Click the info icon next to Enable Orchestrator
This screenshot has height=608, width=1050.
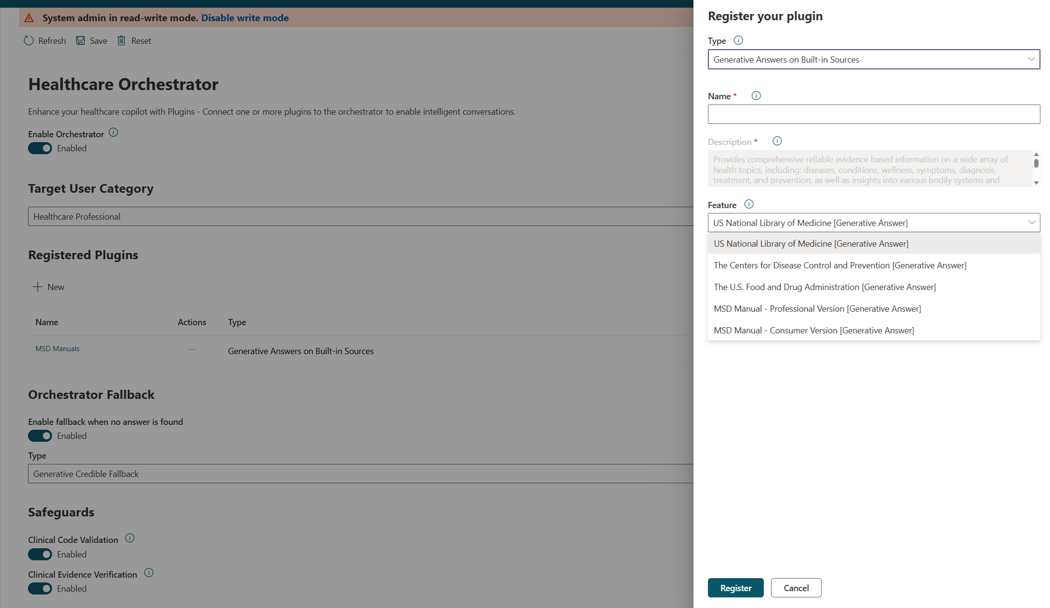[113, 133]
